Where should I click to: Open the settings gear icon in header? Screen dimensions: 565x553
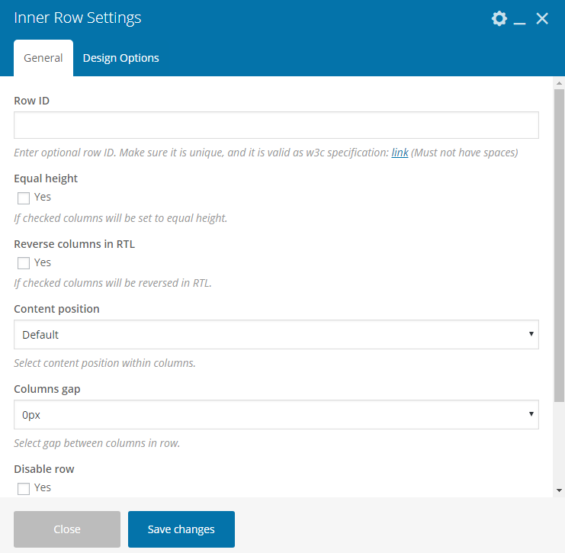tap(499, 18)
